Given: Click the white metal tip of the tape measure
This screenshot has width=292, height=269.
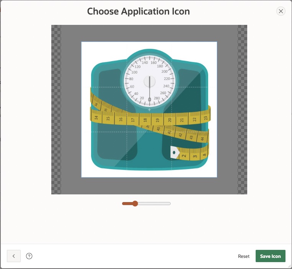Looking at the screenshot, I should (x=175, y=152).
